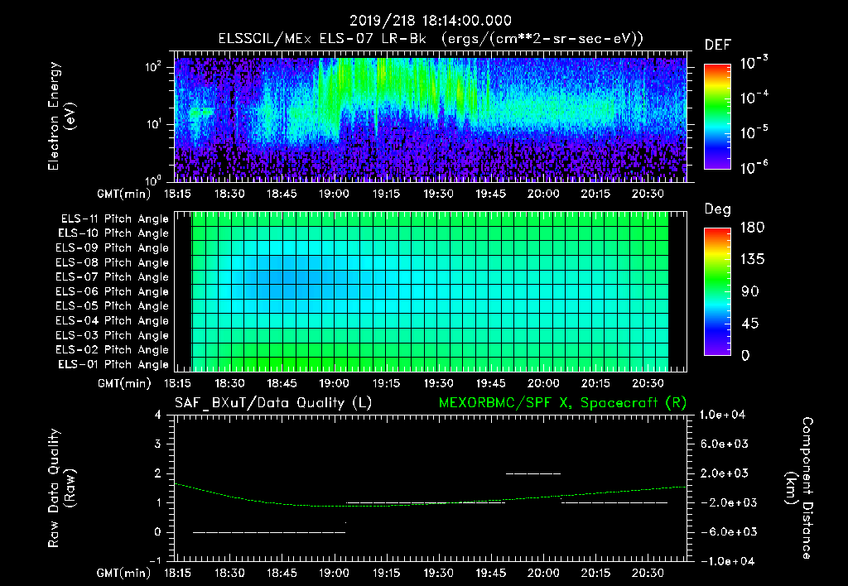Click the timestamp title 2019/218 18:14:00.000
Viewport: 848px width, 586px height.
pos(431,21)
